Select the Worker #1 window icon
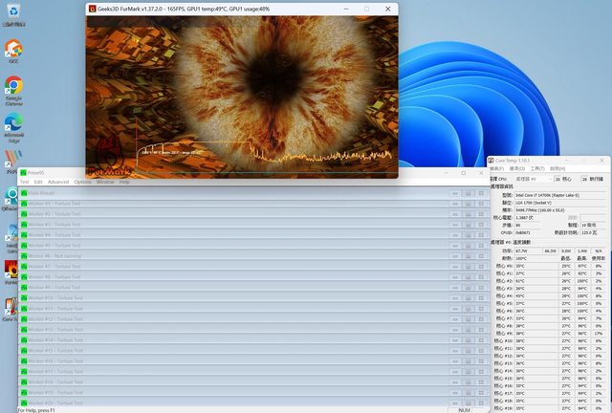This screenshot has height=413, width=612. [x=23, y=203]
